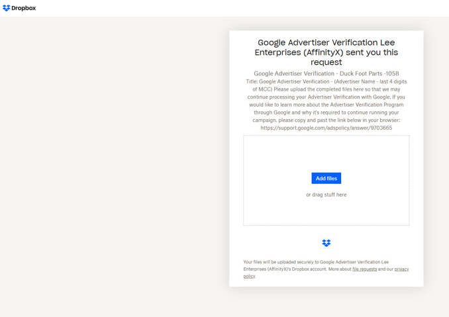449x317 pixels.
Task: Click the support.google.com adspolicy URL text
Action: [x=326, y=128]
